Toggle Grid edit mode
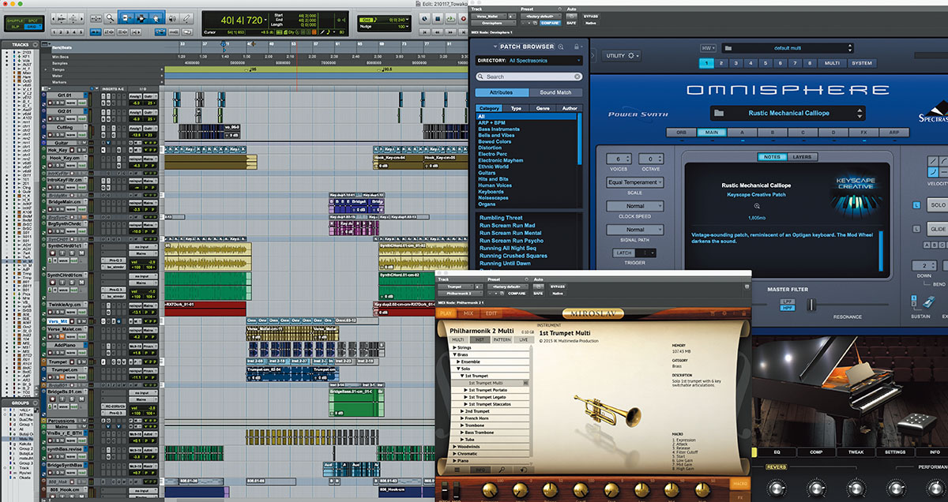 click(x=33, y=27)
